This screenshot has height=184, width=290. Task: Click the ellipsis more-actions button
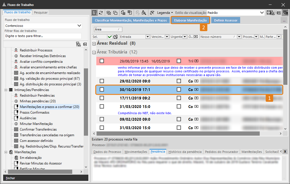click(x=284, y=20)
